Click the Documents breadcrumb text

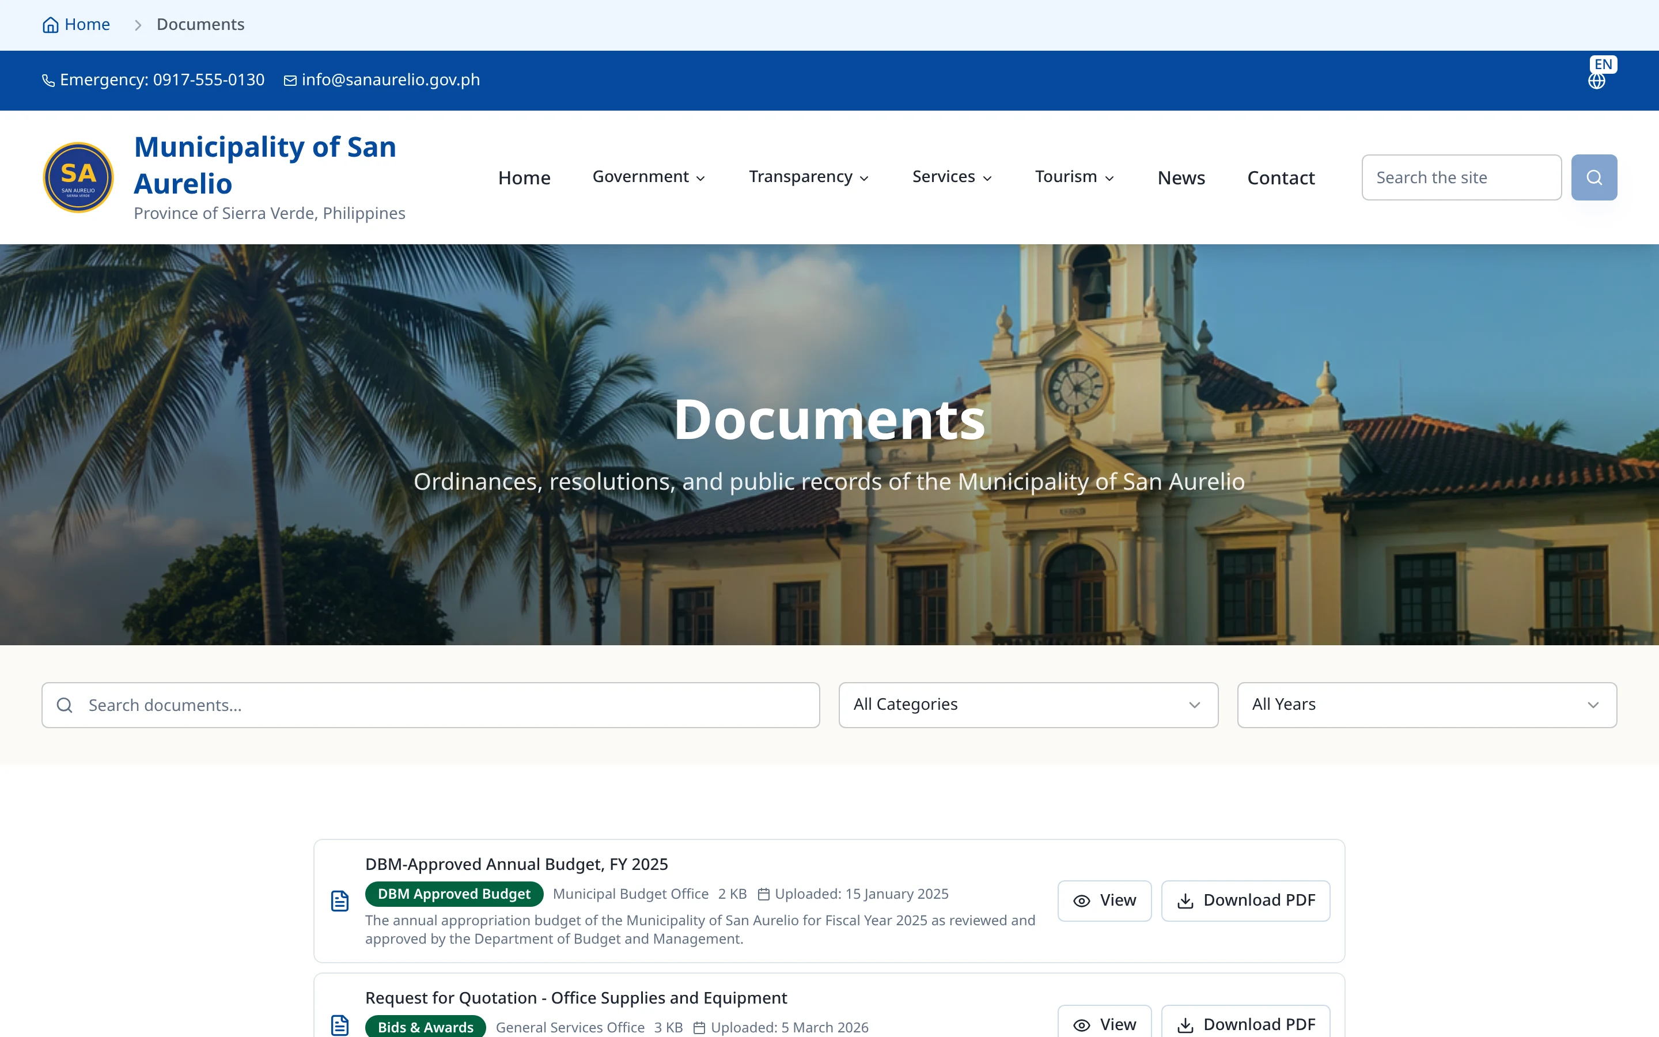pos(200,25)
